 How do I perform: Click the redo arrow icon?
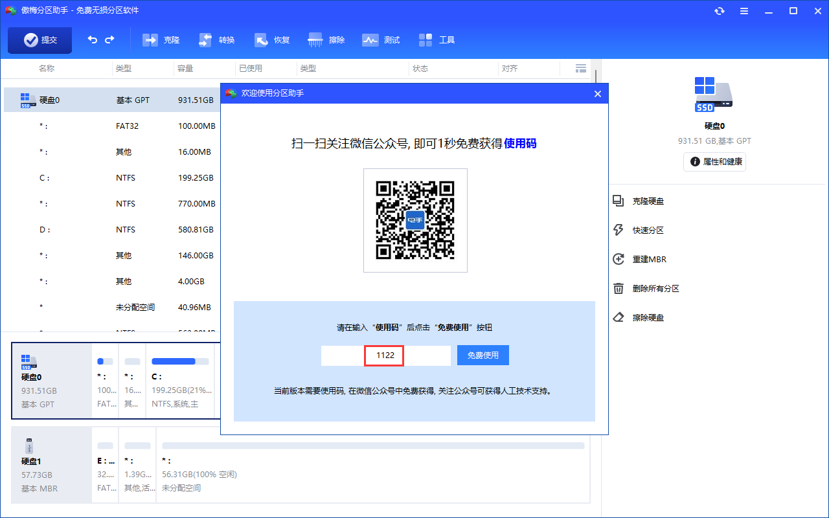tap(109, 40)
